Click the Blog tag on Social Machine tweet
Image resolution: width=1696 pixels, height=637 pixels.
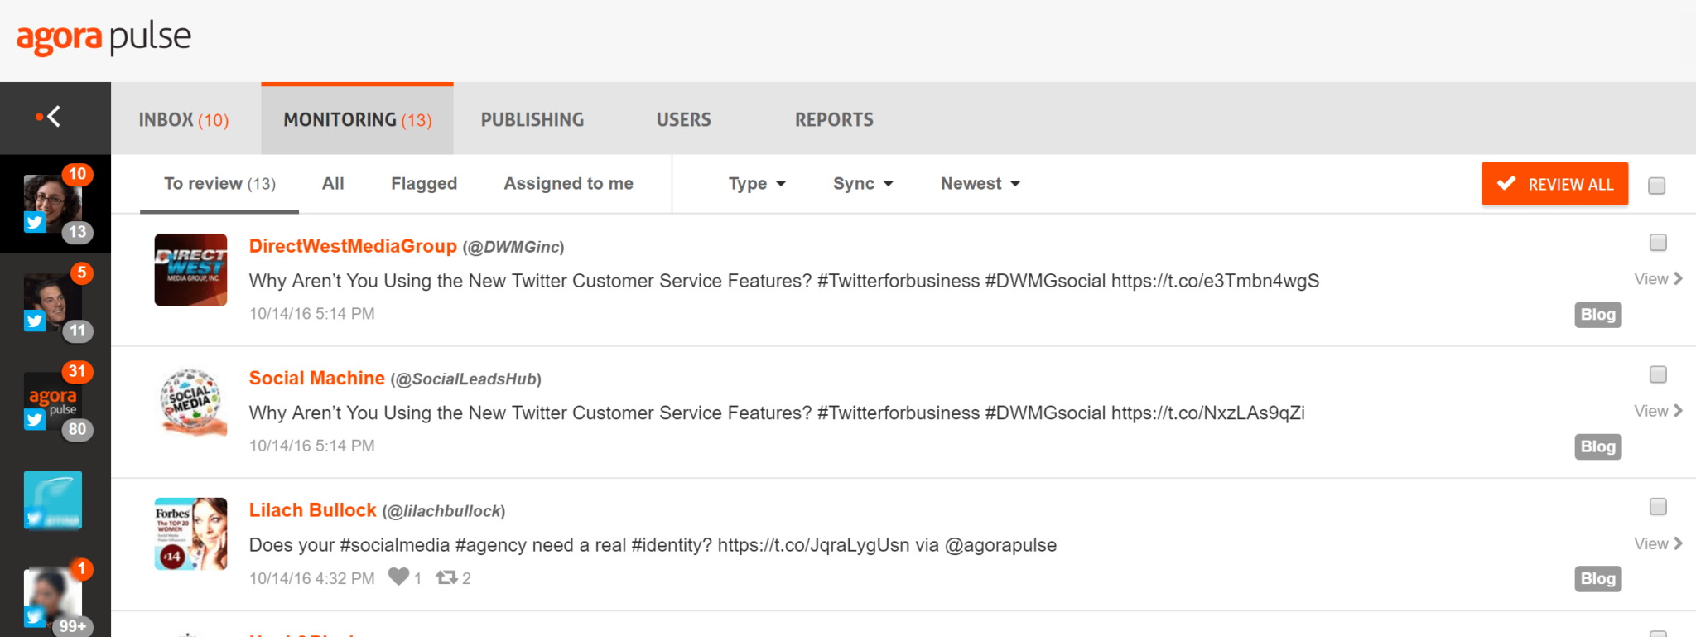(1597, 446)
